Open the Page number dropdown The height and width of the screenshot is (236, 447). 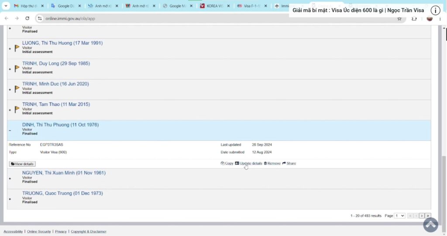(x=399, y=215)
